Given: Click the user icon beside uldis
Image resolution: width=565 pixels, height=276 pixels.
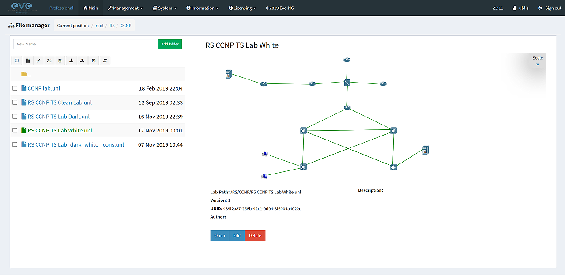Looking at the screenshot, I should pyautogui.click(x=515, y=8).
